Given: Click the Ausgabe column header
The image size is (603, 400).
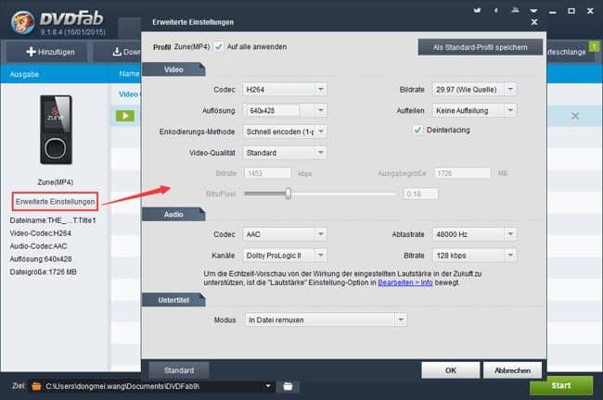Looking at the screenshot, I should click(x=24, y=74).
